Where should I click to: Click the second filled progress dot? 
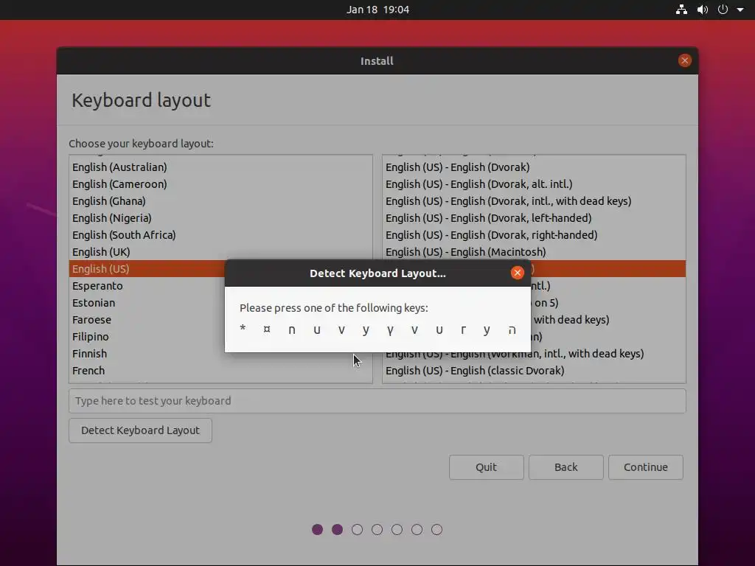[337, 529]
